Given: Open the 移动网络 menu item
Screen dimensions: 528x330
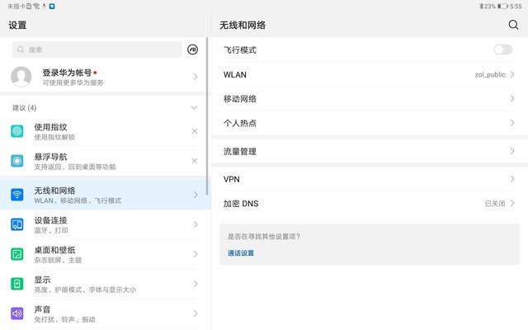Looking at the screenshot, I should pos(369,99).
